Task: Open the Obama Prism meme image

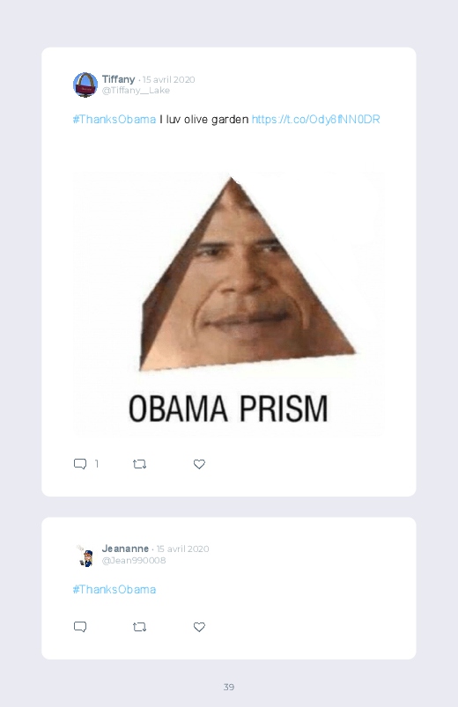Action: tap(229, 303)
